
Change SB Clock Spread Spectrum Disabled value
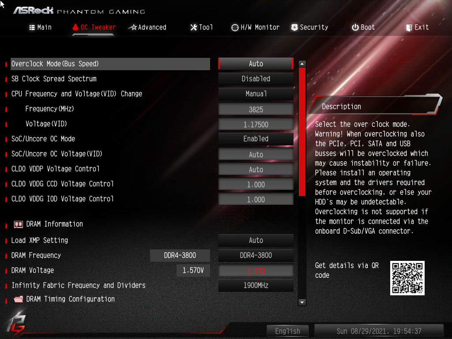pyautogui.click(x=256, y=79)
